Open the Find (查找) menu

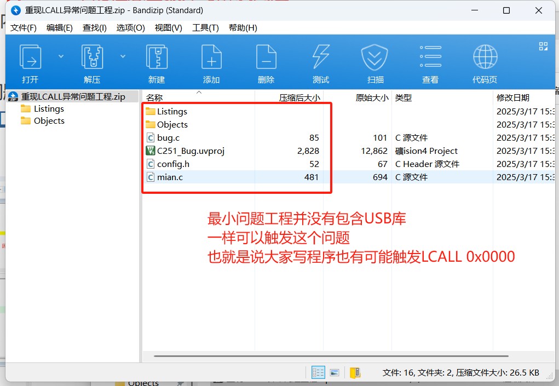[95, 28]
